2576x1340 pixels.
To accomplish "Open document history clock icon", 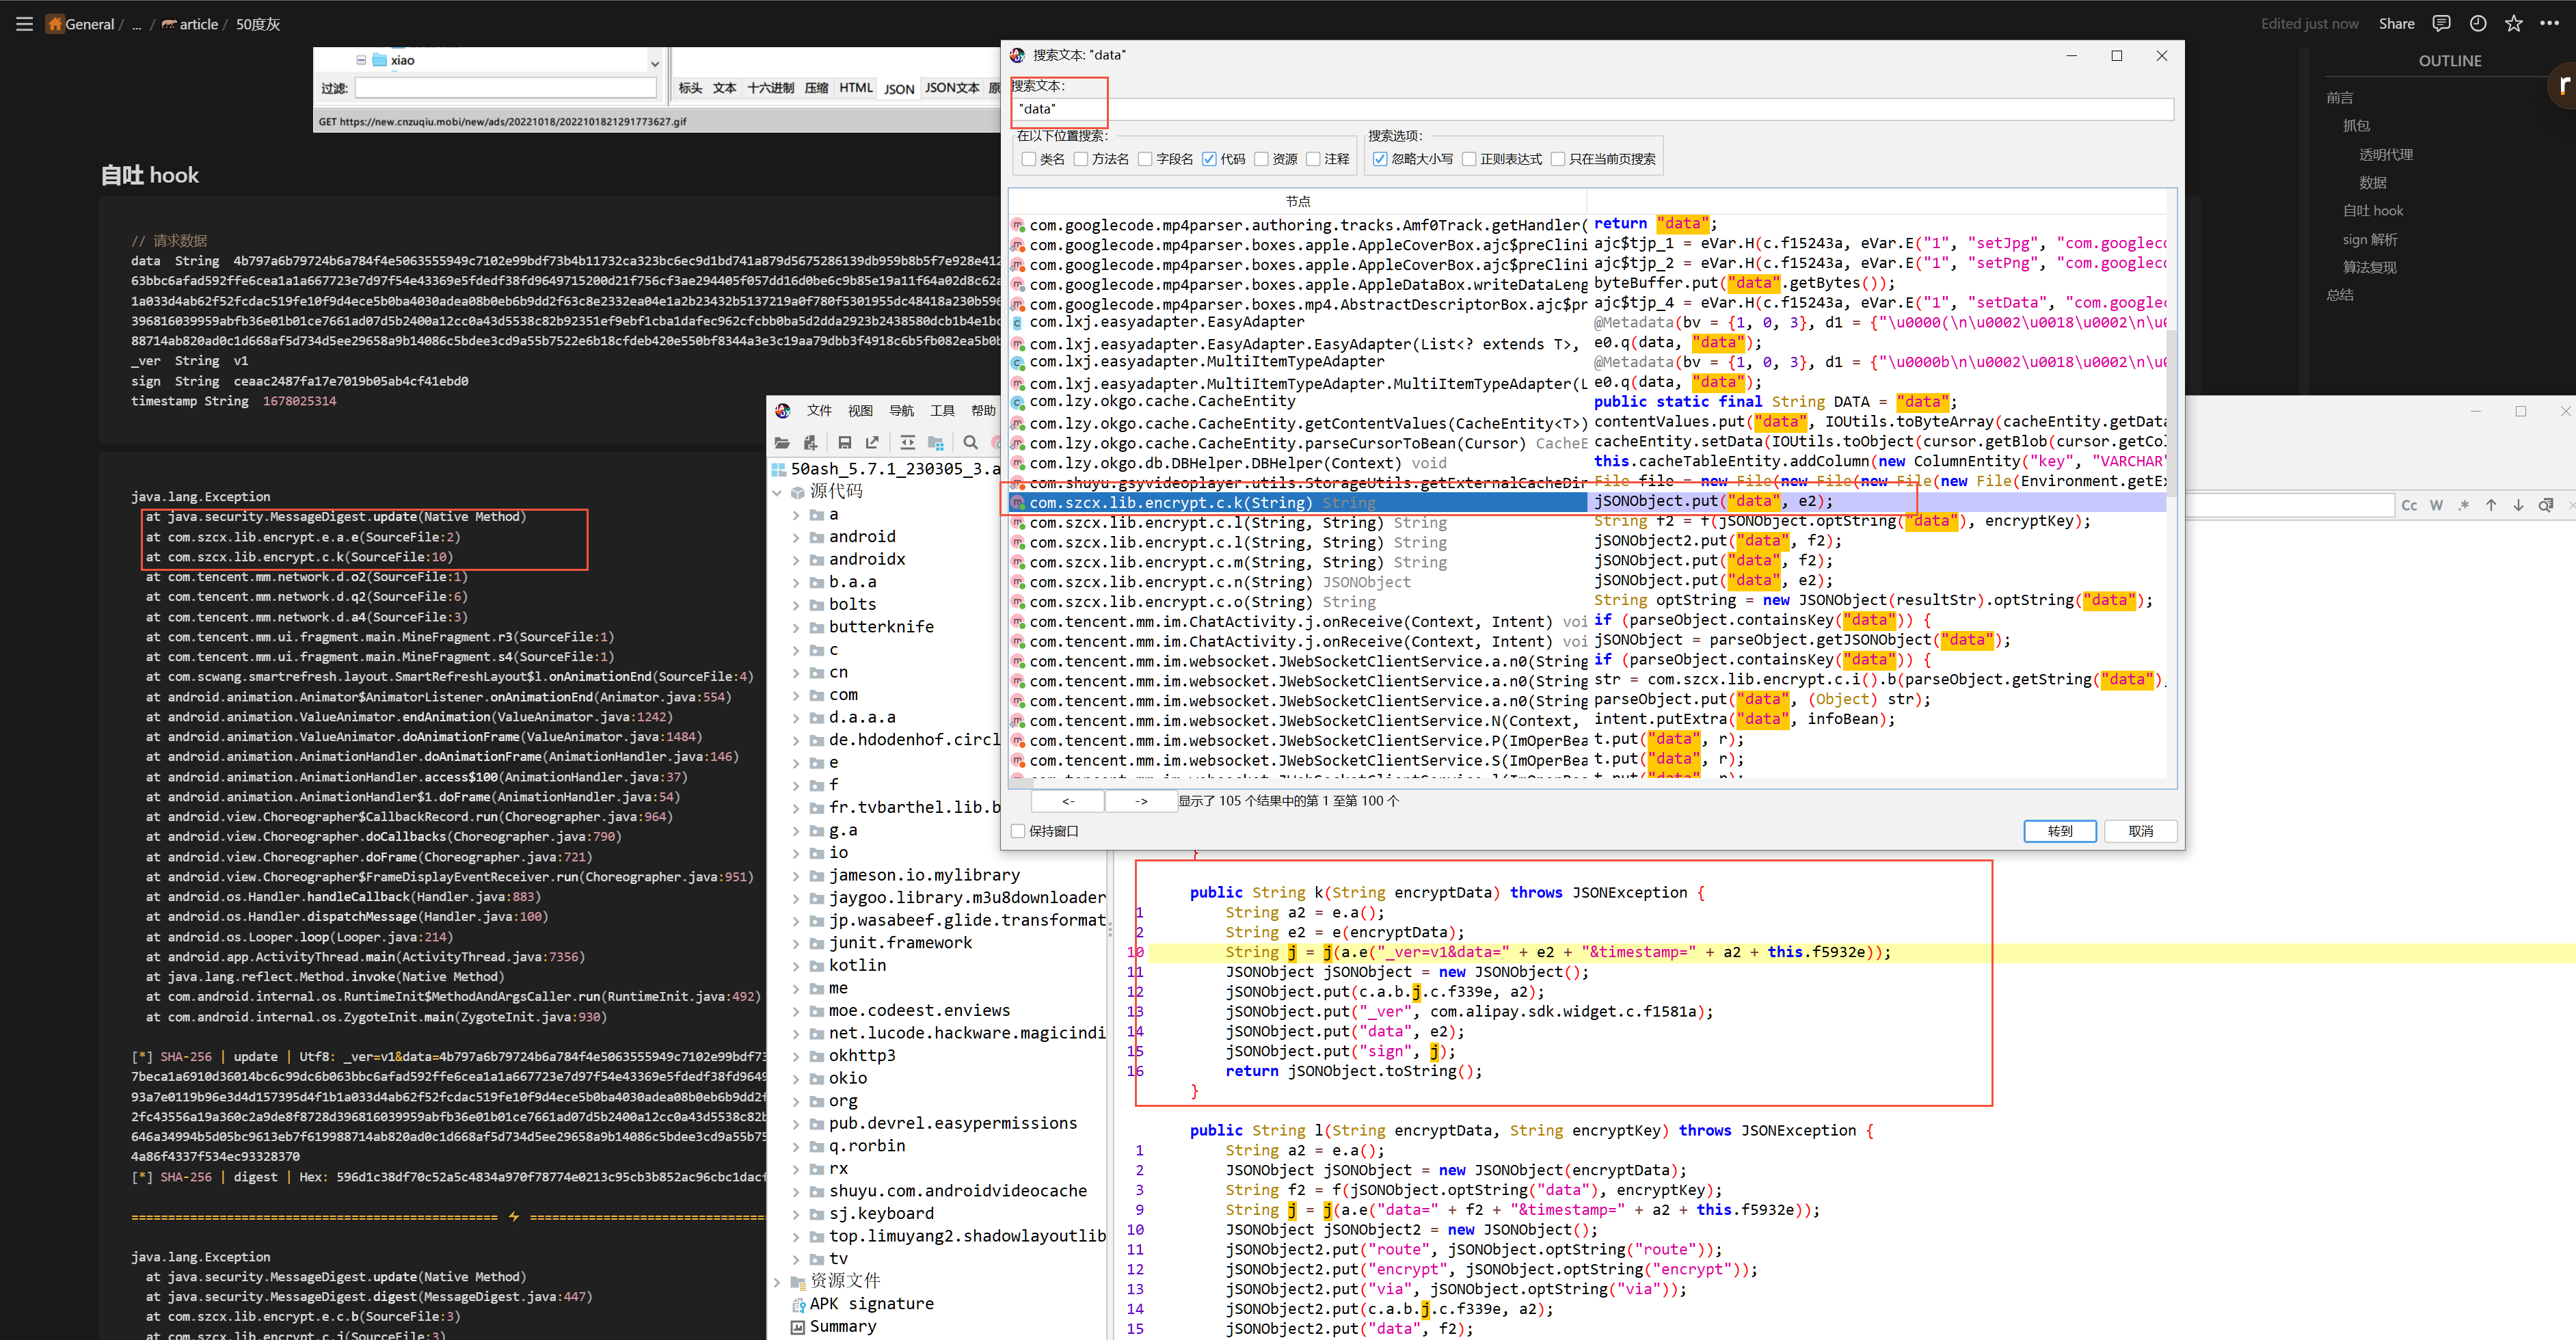I will [2477, 24].
